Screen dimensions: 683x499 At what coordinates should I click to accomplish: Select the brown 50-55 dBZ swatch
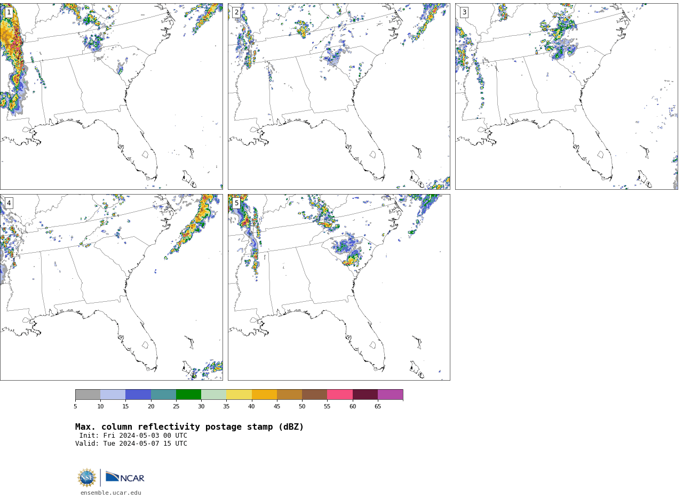pyautogui.click(x=315, y=395)
